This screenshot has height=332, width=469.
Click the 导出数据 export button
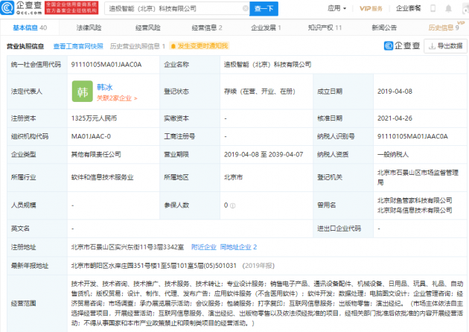(x=445, y=46)
